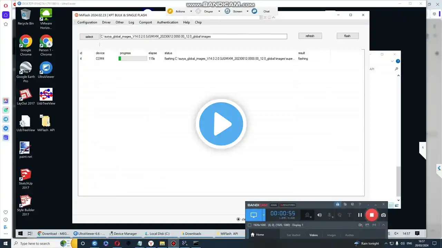Open the Authentication menu
Screen dimensions: 442x248
point(167,22)
